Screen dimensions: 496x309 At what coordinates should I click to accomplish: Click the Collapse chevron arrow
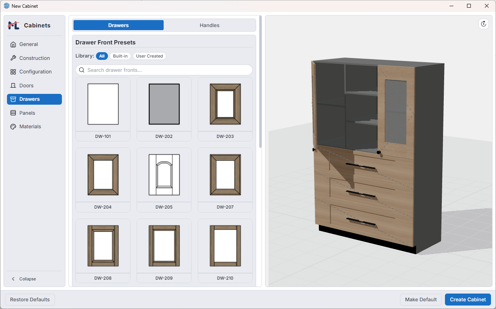pos(13,279)
